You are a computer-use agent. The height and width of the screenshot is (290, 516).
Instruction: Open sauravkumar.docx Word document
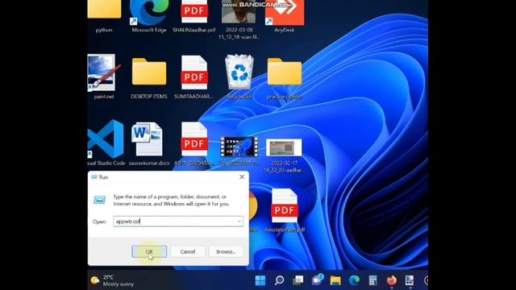click(149, 143)
